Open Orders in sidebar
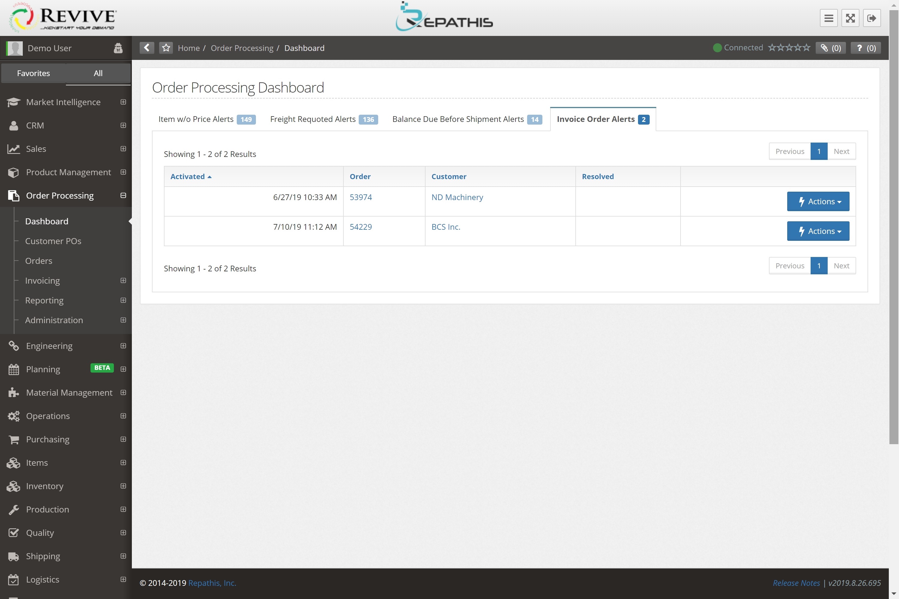Image resolution: width=899 pixels, height=599 pixels. click(39, 261)
